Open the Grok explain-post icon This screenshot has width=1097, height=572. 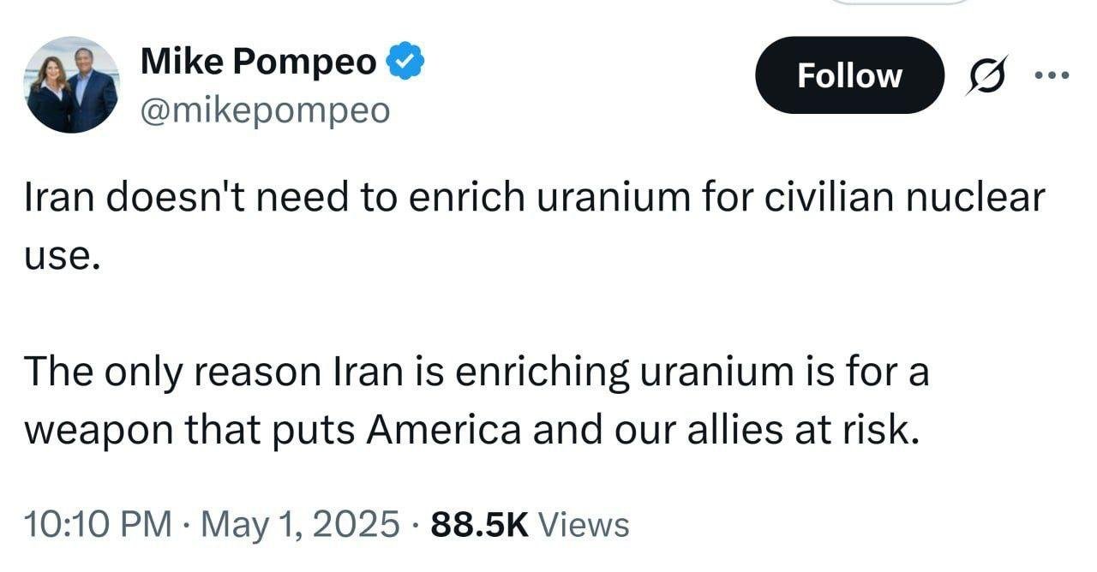pos(988,76)
